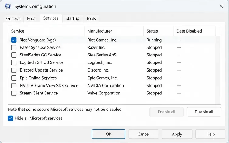Open the Boot tab

[31, 19]
